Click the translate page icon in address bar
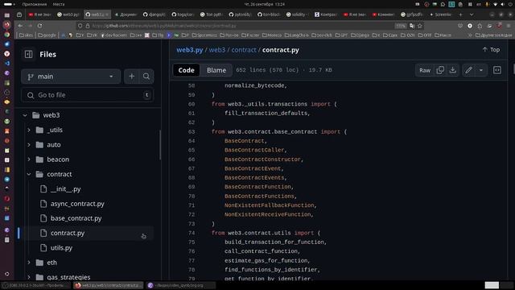The height and width of the screenshot is (290, 515). (412, 26)
